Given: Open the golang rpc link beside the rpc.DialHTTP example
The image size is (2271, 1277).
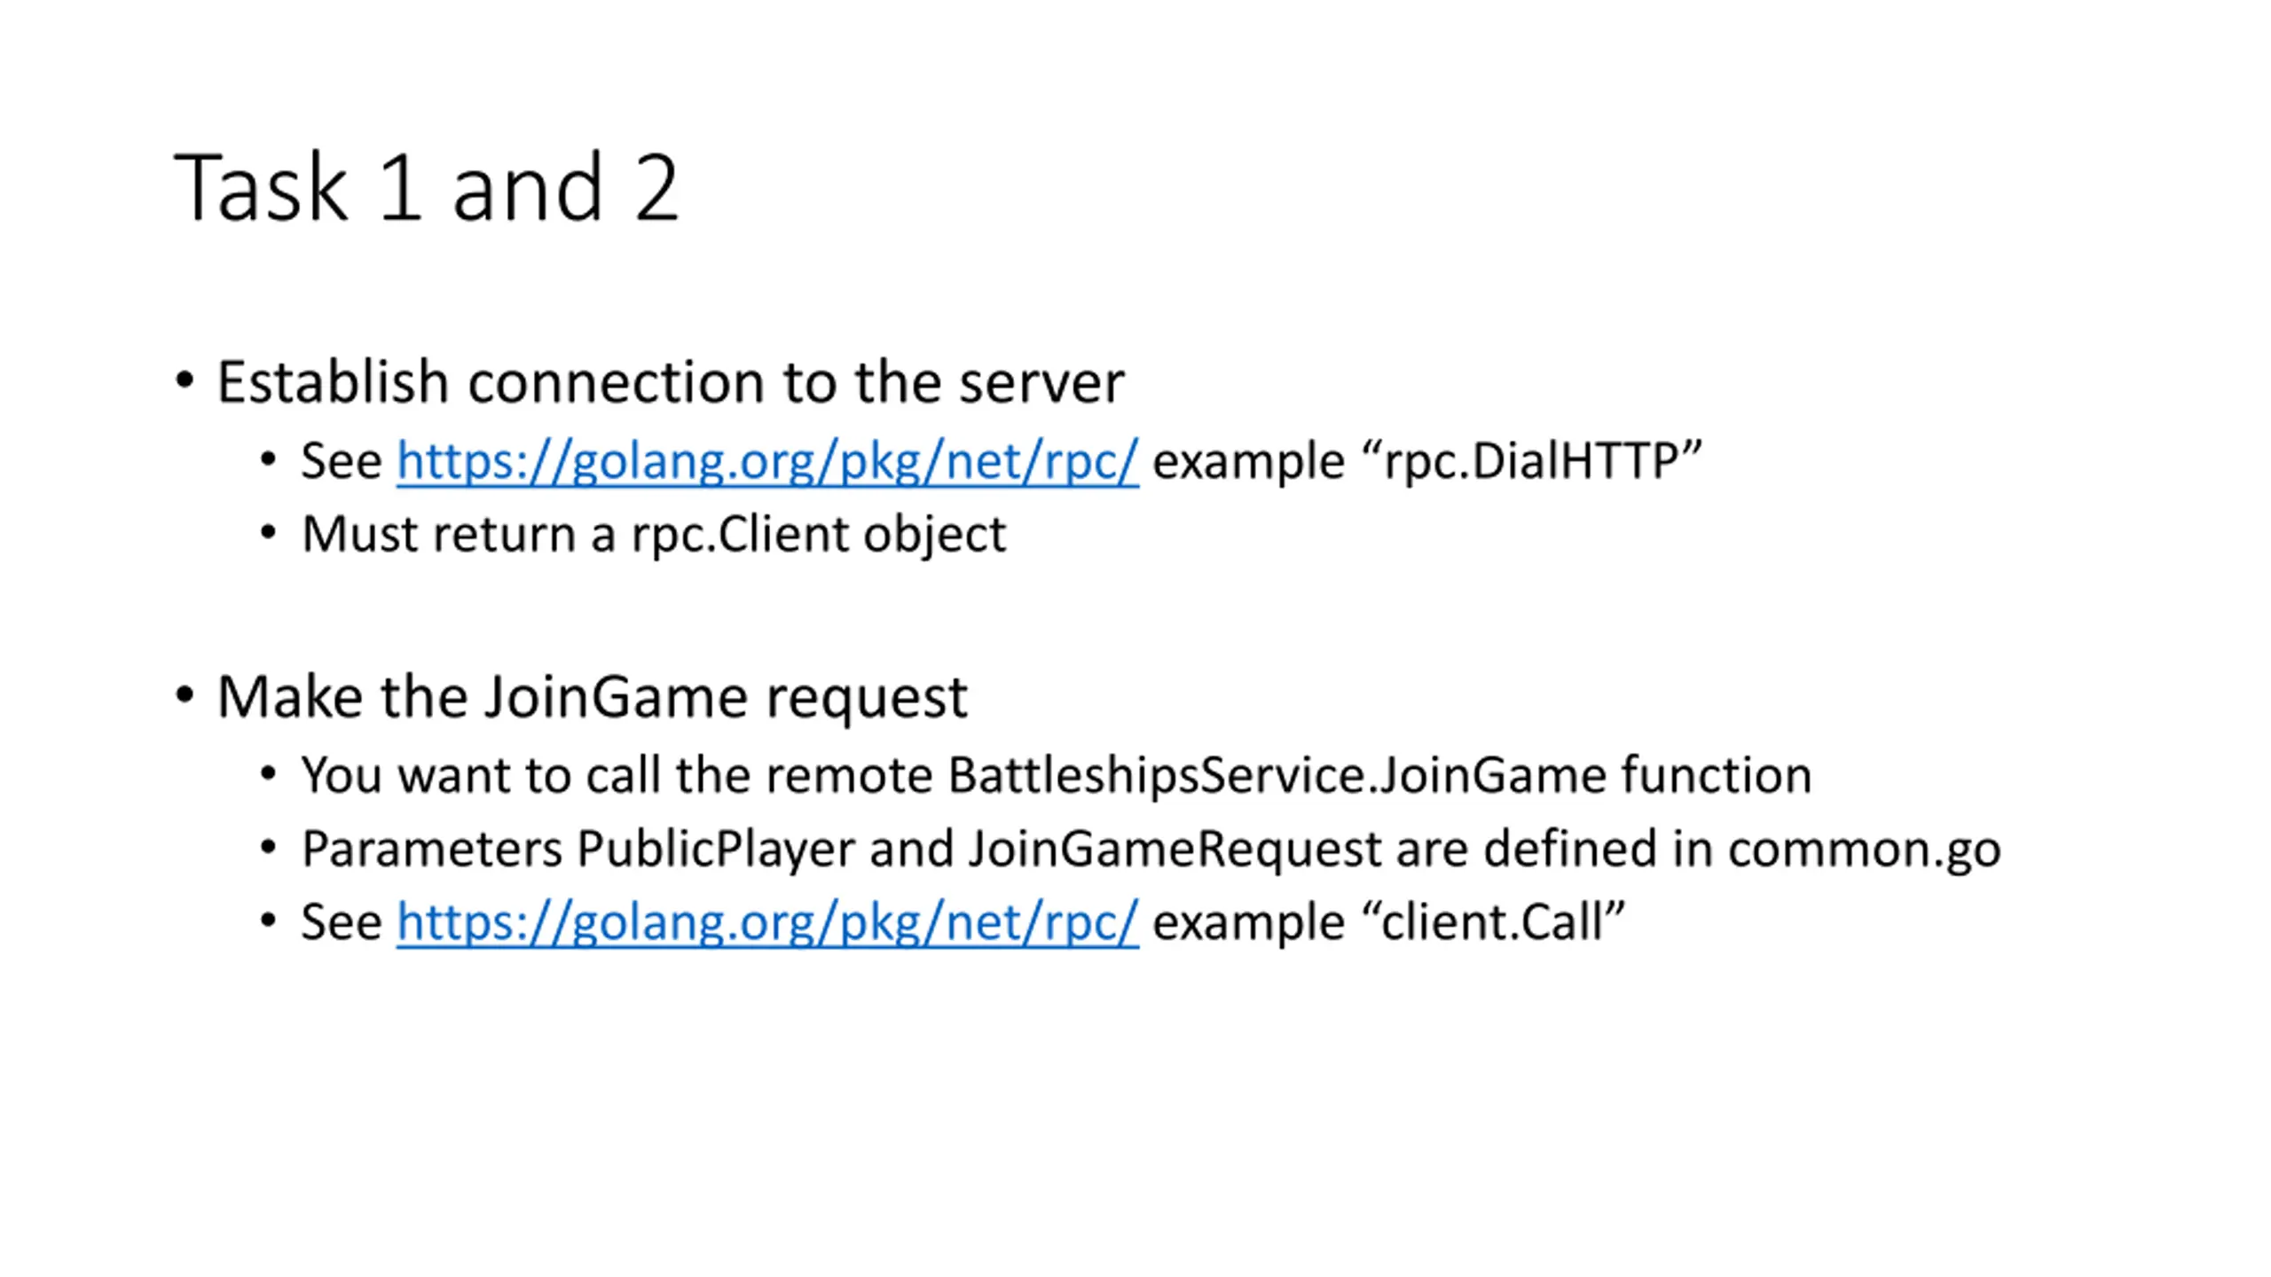Looking at the screenshot, I should (x=767, y=461).
